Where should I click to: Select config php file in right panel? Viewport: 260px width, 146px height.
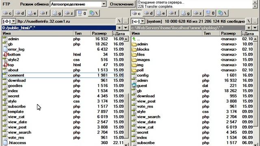click(192, 75)
